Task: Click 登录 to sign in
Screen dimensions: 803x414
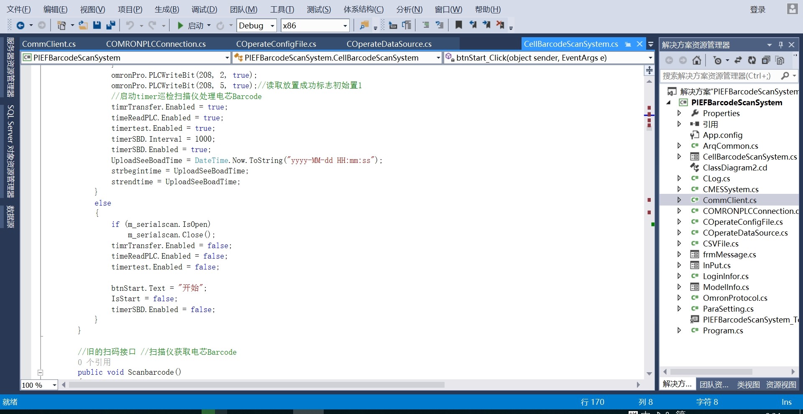Action: [757, 9]
